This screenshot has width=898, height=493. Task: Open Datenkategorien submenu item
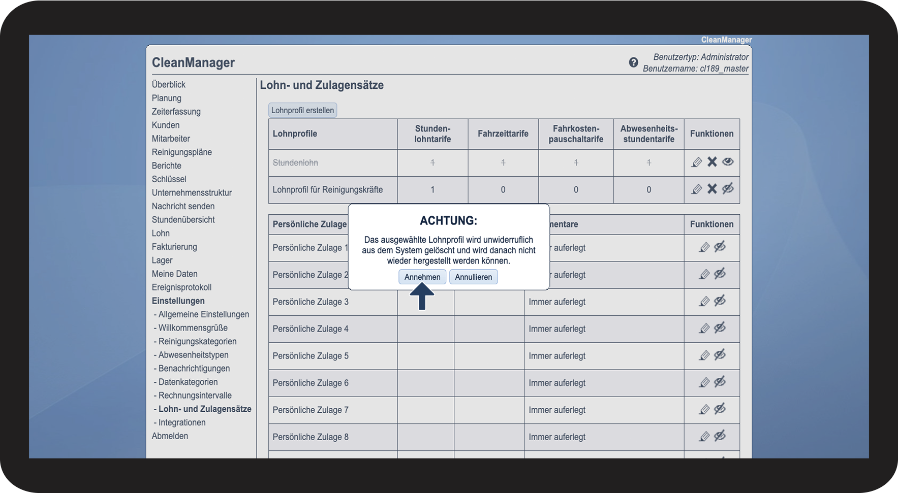188,382
